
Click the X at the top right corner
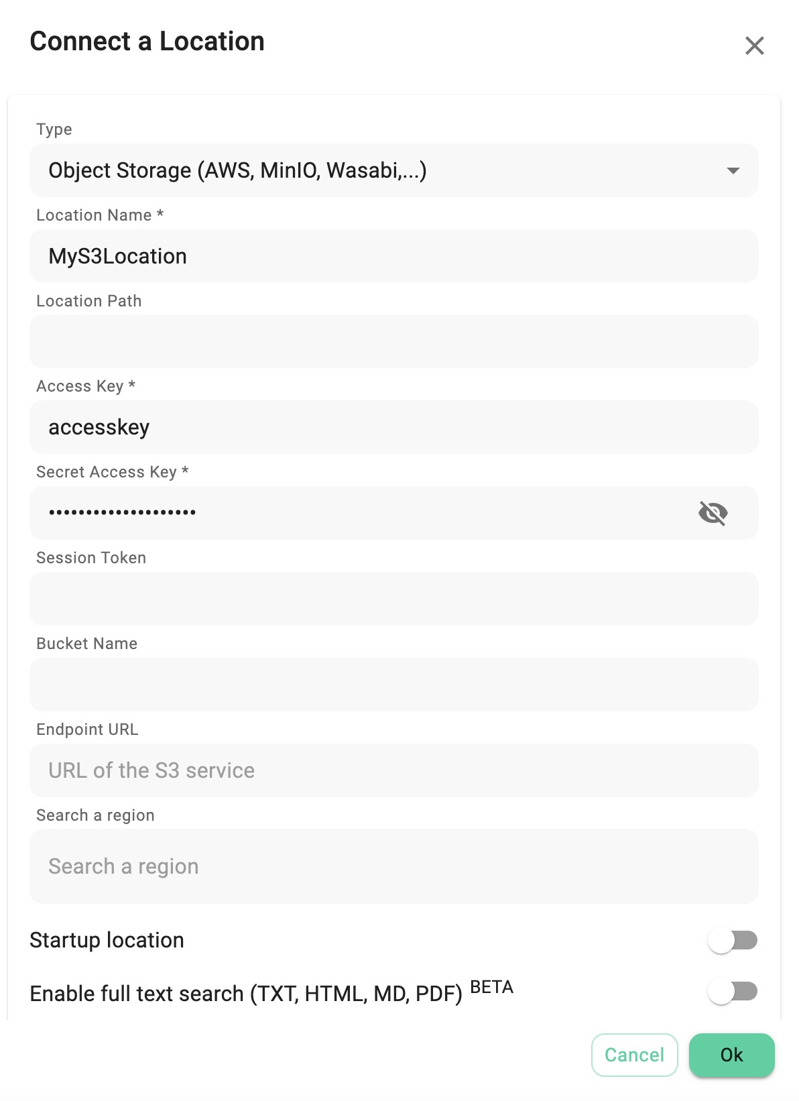coord(755,46)
